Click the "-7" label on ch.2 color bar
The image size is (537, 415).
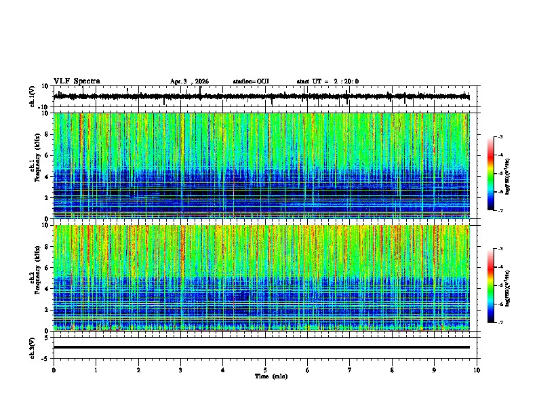pos(500,323)
